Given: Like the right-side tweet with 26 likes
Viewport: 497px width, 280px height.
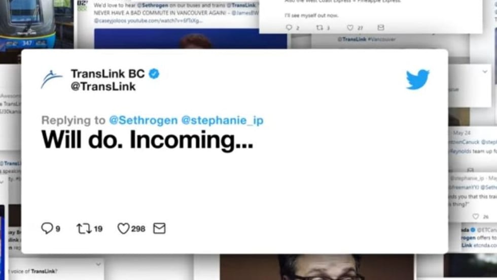Looking at the screenshot, I should tap(476, 216).
